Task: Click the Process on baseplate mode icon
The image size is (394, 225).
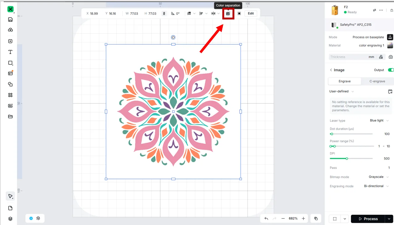Action: tap(390, 37)
